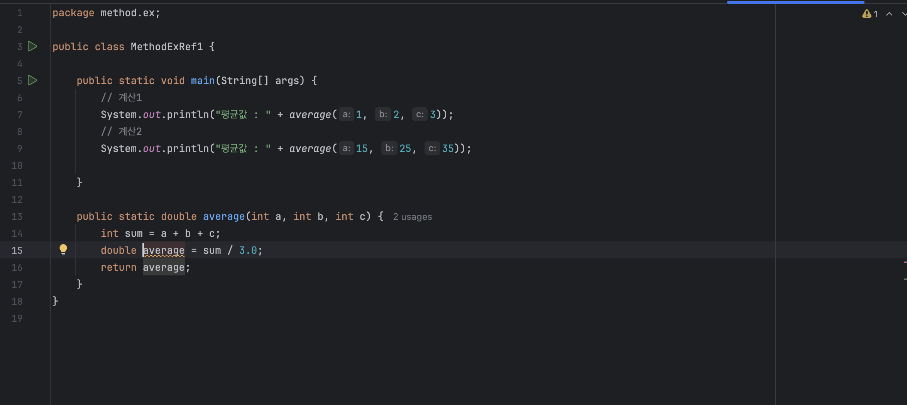Viewport: 907px width, 405px height.
Task: Click the '2 usages' hint beside average method
Action: 412,217
